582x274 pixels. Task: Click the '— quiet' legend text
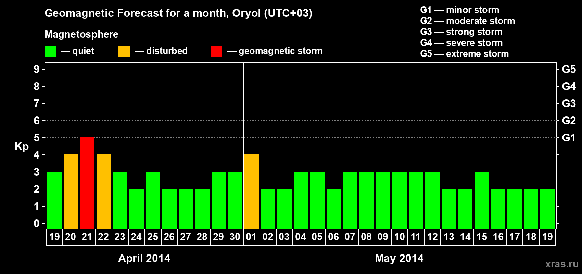click(77, 51)
